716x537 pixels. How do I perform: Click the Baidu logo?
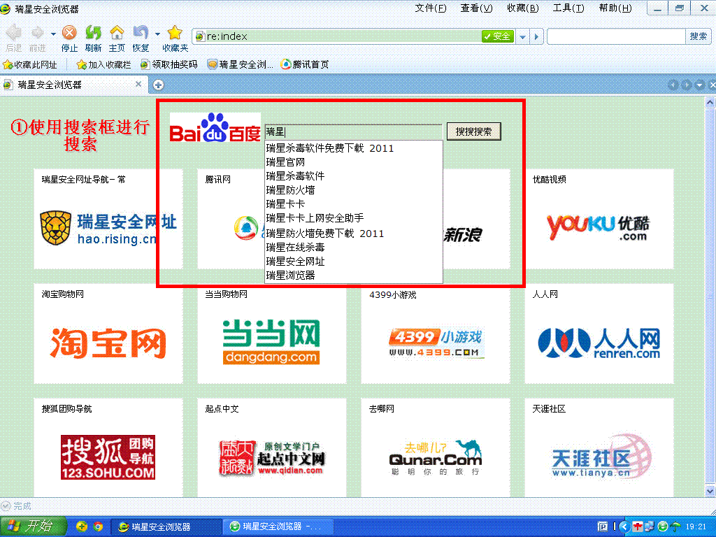(x=215, y=127)
